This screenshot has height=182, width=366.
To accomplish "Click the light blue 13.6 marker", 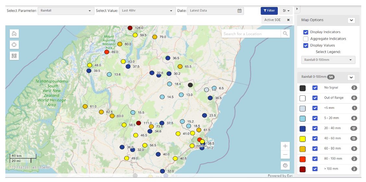I will [109, 74].
